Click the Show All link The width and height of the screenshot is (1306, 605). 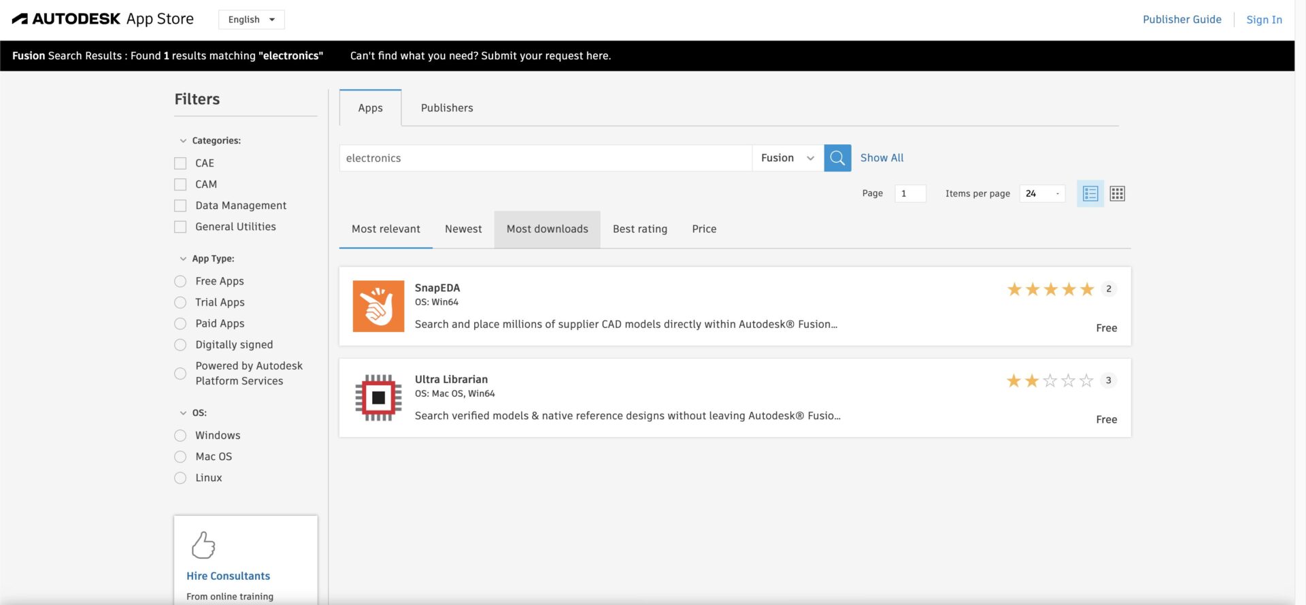(x=882, y=158)
